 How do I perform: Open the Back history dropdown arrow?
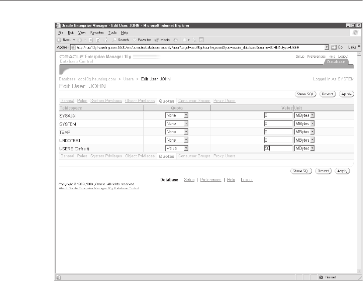point(74,40)
